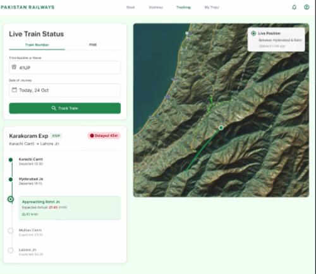Click the train icon in number field
Screen dimensions: 316x274
[14, 67]
